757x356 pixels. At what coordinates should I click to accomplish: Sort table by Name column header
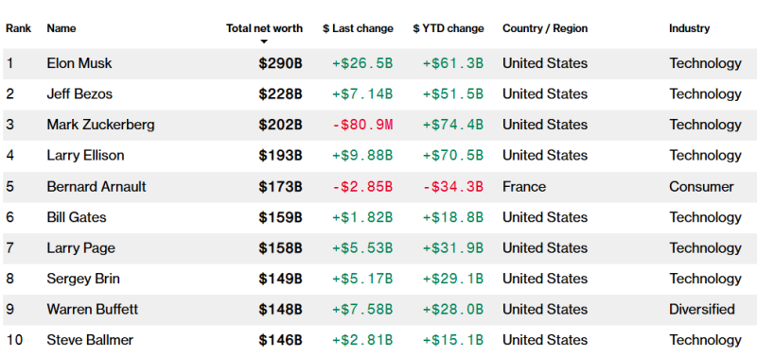62,28
